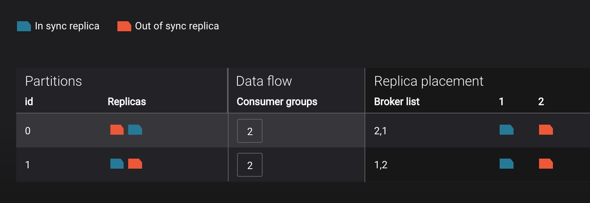The height and width of the screenshot is (203, 590).
Task: Click the orange Out of sync legend swatch
Action: pyautogui.click(x=124, y=26)
